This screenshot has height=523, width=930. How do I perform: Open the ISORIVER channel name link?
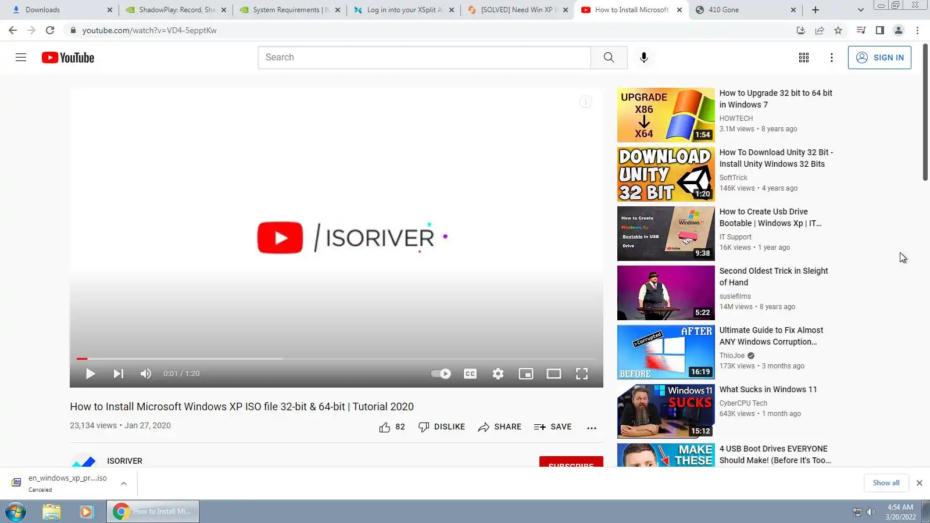124,461
